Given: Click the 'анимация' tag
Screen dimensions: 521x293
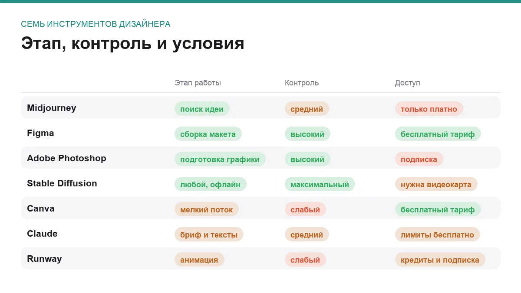Looking at the screenshot, I should coord(199,260).
